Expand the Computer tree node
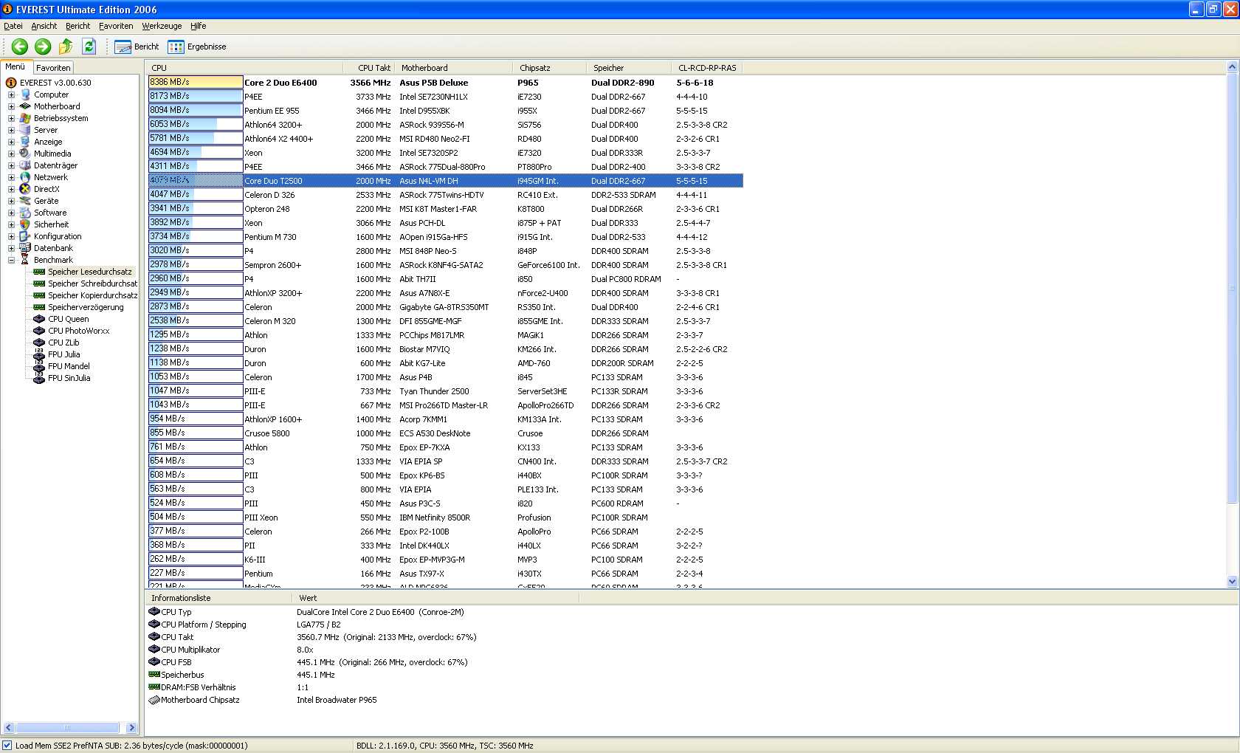This screenshot has width=1240, height=753. tap(11, 94)
